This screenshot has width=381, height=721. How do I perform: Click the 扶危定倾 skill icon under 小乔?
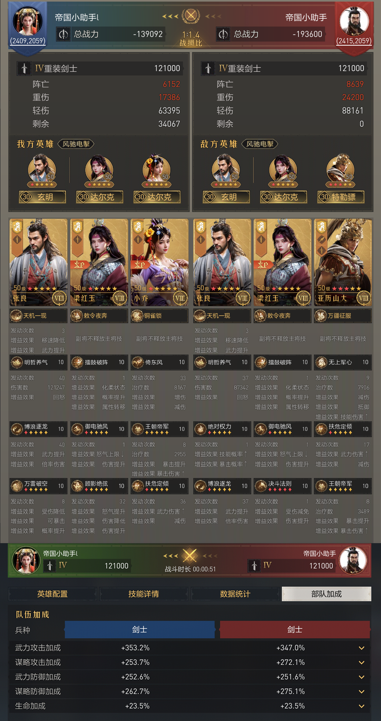click(138, 486)
